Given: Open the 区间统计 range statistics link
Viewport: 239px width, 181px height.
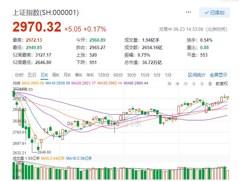Looking at the screenshot, I should tap(197, 75).
